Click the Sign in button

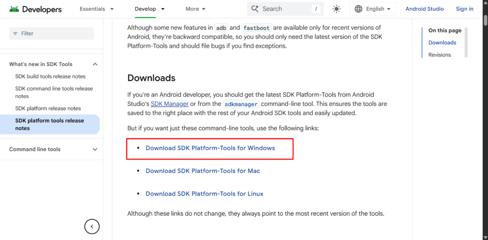click(464, 9)
